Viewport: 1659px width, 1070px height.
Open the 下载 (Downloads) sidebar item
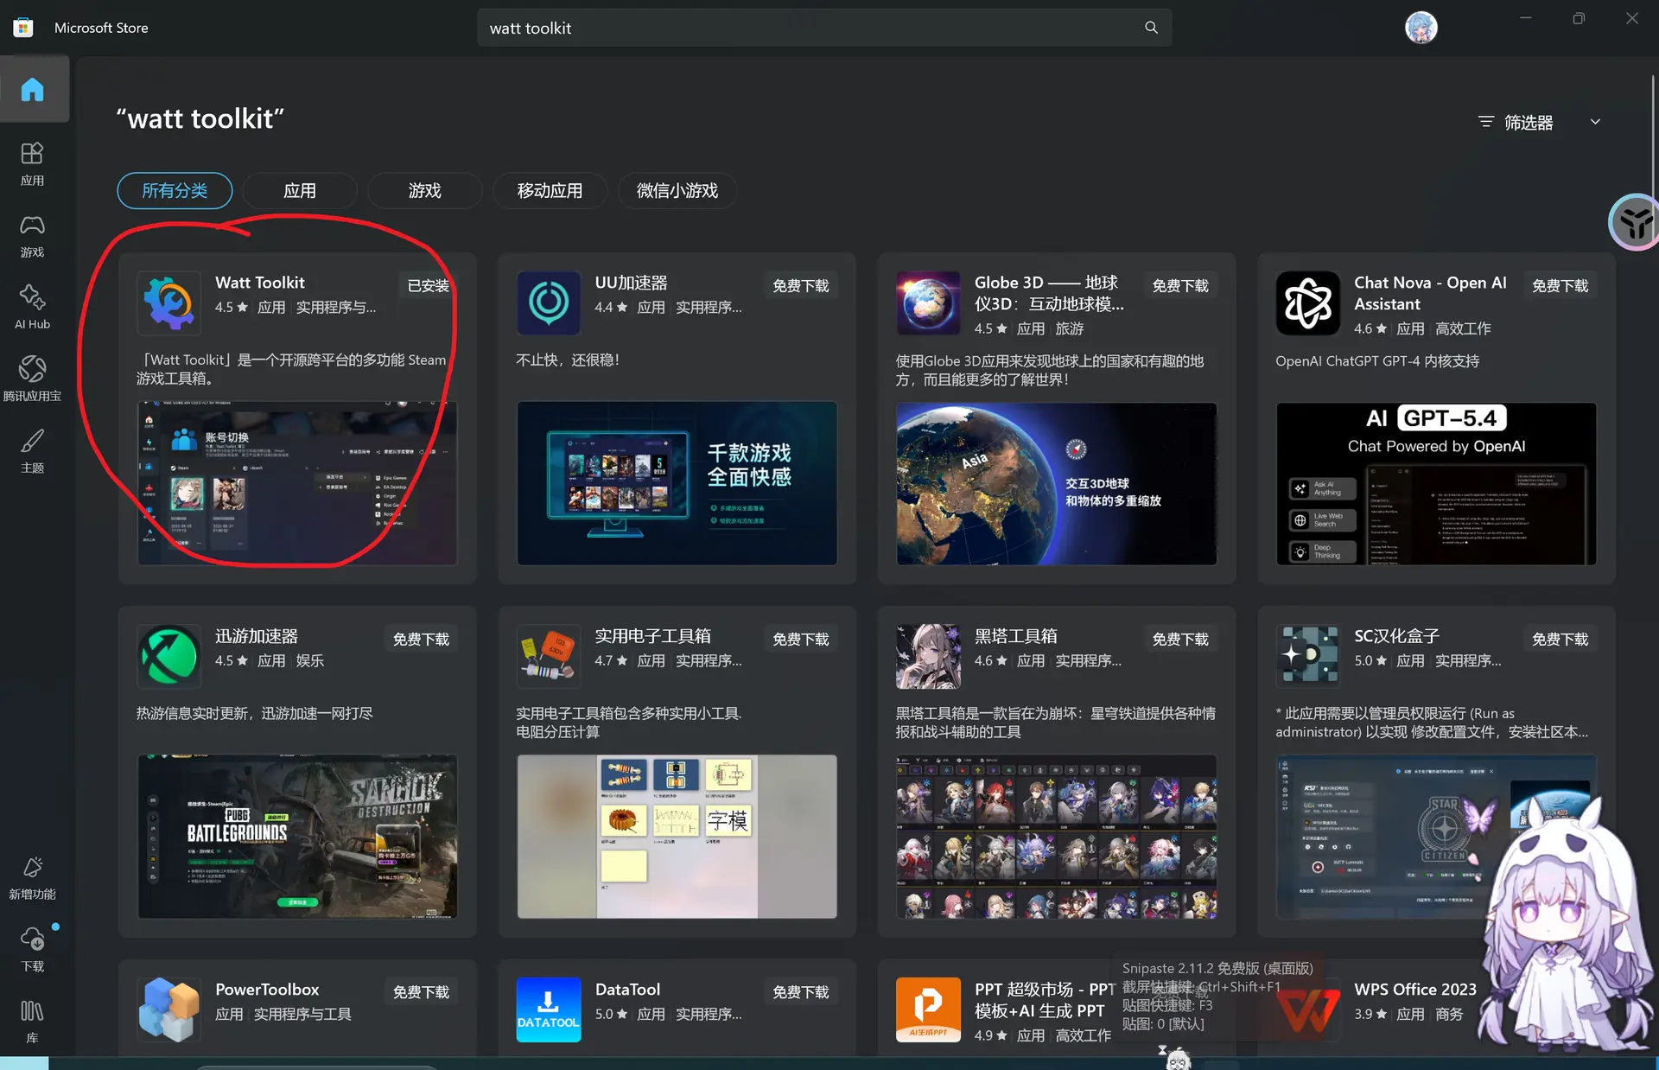click(x=33, y=950)
